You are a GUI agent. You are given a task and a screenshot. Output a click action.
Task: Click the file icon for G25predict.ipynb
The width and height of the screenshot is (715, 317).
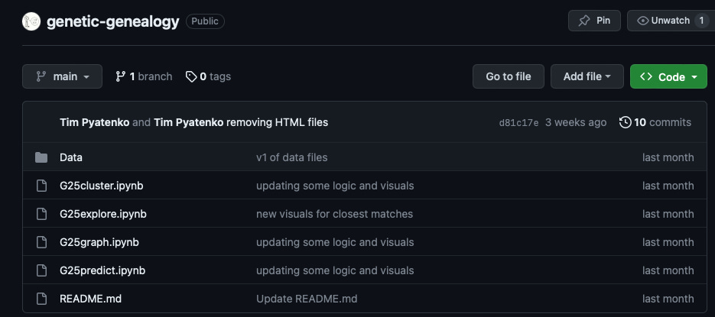[x=41, y=270]
